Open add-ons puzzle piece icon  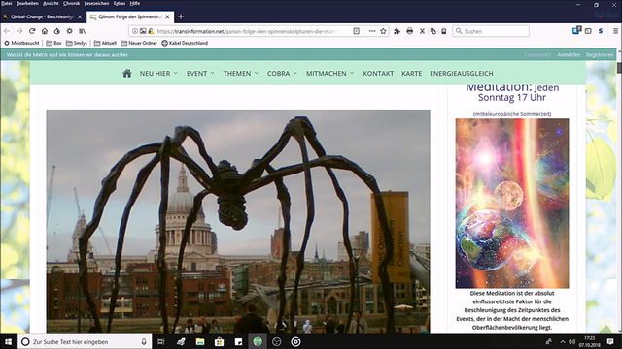(397, 31)
